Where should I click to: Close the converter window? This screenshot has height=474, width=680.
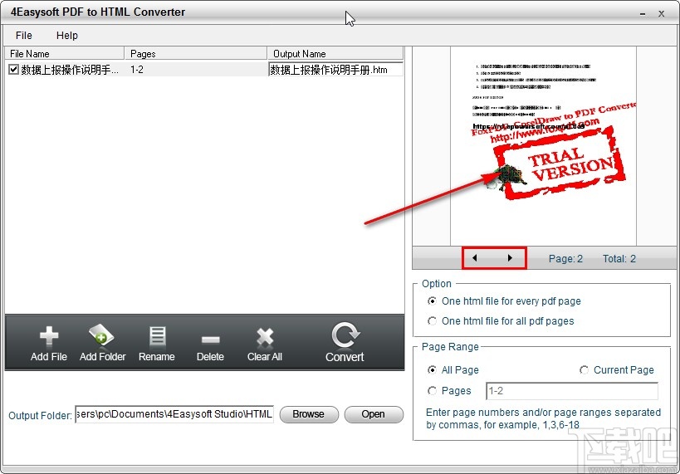tap(662, 14)
